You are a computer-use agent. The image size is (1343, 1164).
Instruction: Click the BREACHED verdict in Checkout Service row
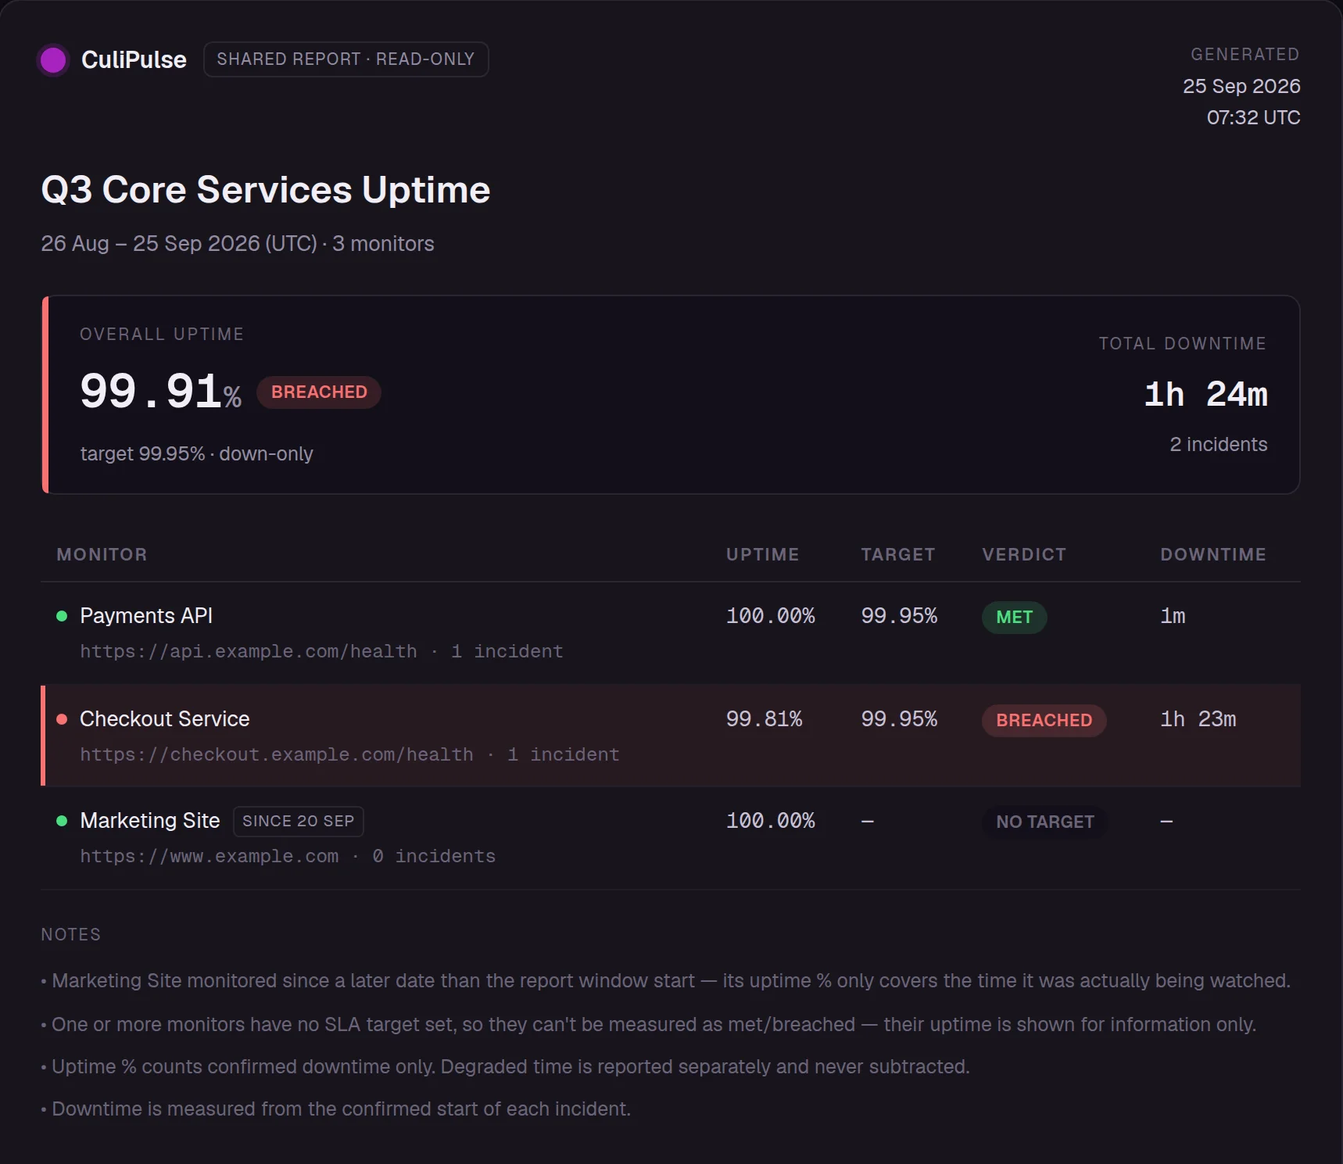pos(1044,720)
